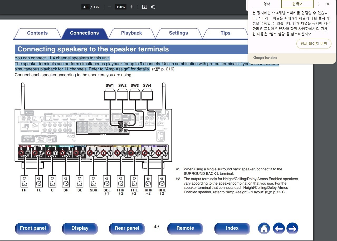Click the Index button
The image size is (337, 241).
click(232, 228)
